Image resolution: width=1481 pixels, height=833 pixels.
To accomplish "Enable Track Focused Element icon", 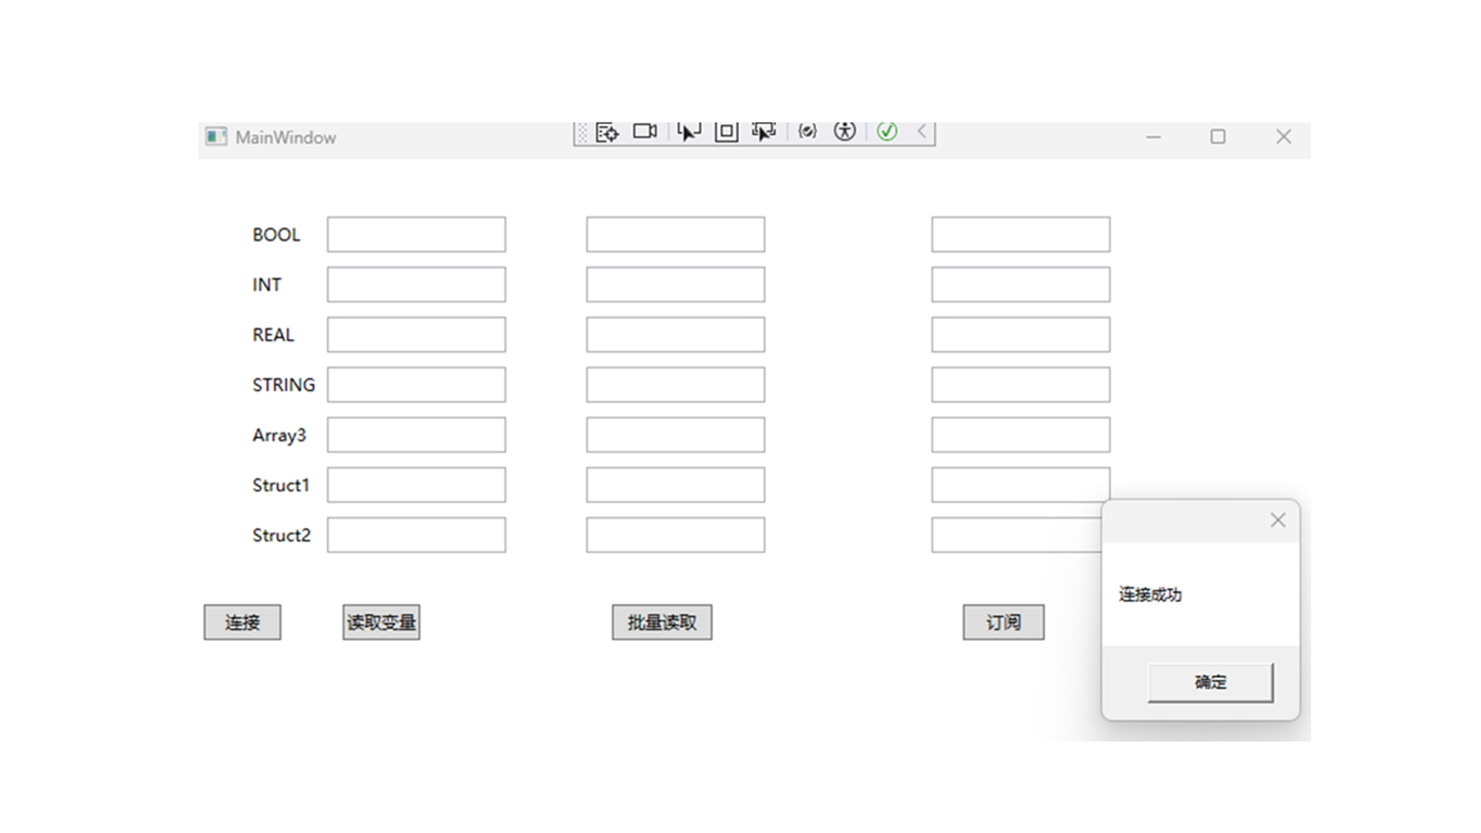I will (x=764, y=132).
